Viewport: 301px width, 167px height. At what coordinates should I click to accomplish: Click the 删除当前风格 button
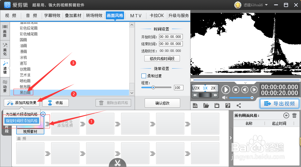pyautogui.click(x=113, y=103)
